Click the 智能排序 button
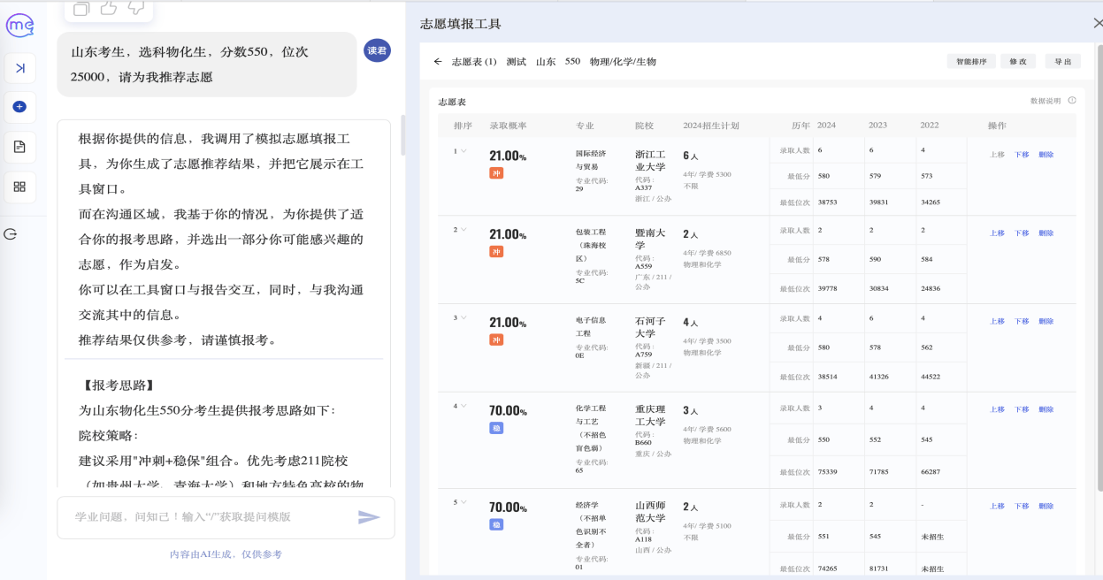The image size is (1103, 580). pos(971,62)
